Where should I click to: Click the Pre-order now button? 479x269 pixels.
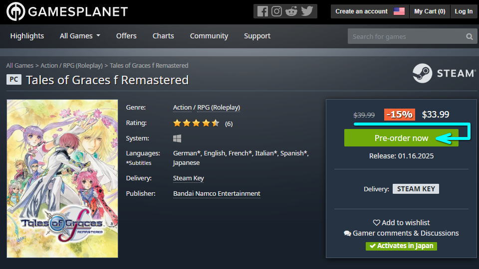(x=401, y=138)
